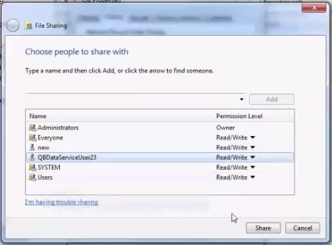
Task: Select the 'new' row name
Action: pyautogui.click(x=43, y=148)
